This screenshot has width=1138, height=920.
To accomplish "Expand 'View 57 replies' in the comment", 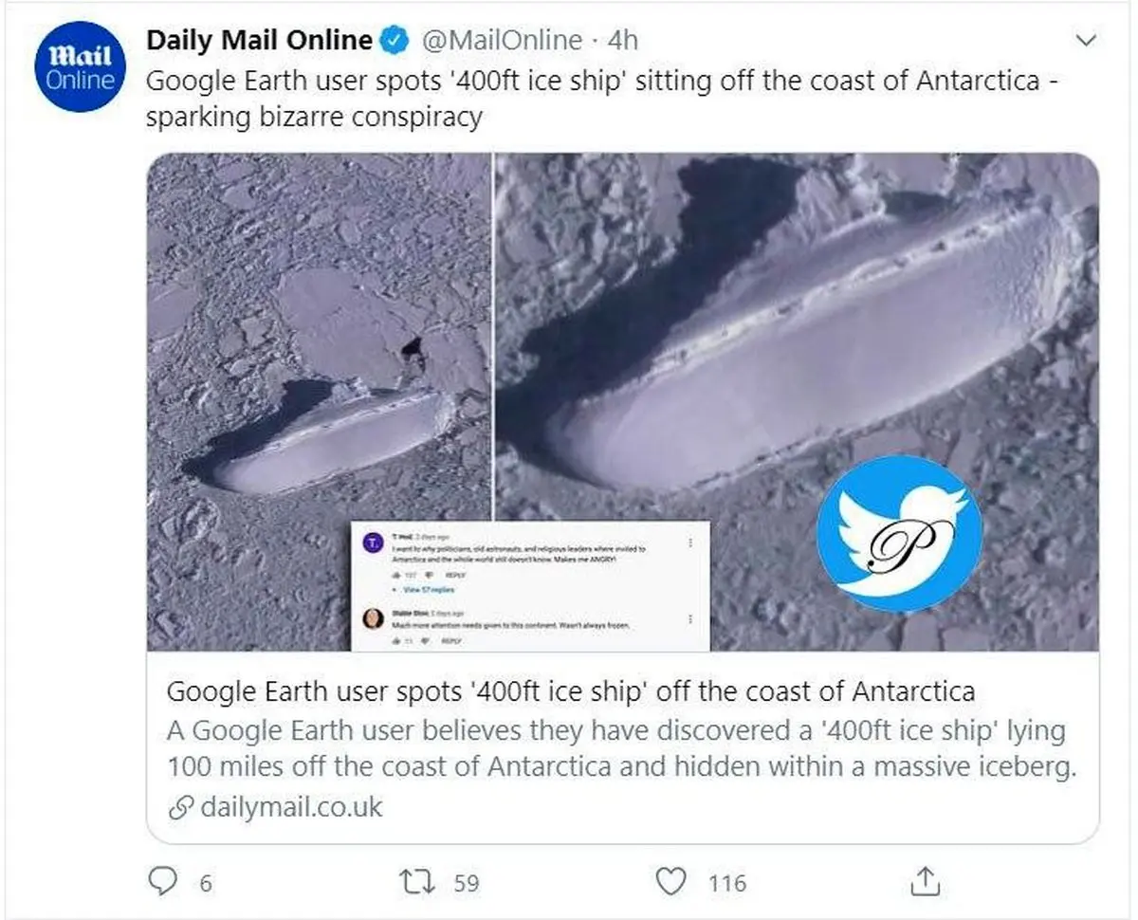I will click(x=430, y=590).
